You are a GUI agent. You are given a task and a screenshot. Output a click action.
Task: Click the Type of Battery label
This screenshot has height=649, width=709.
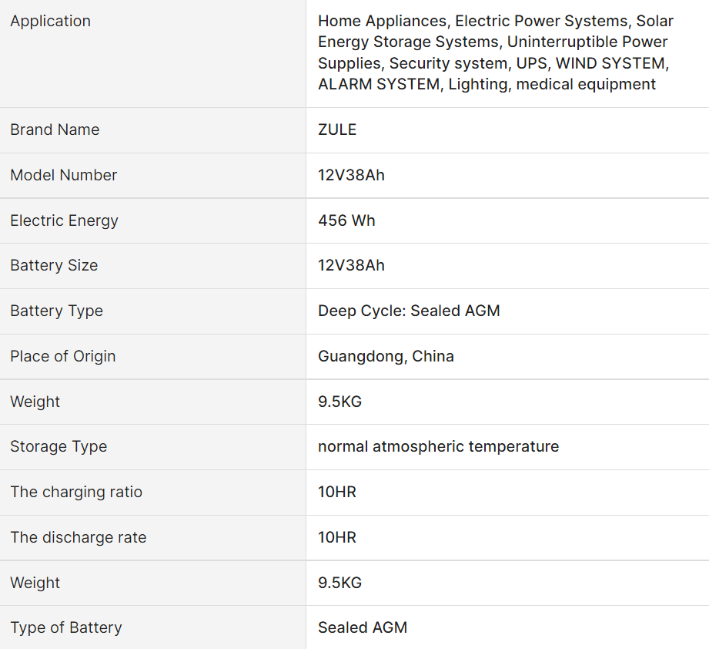tap(65, 627)
